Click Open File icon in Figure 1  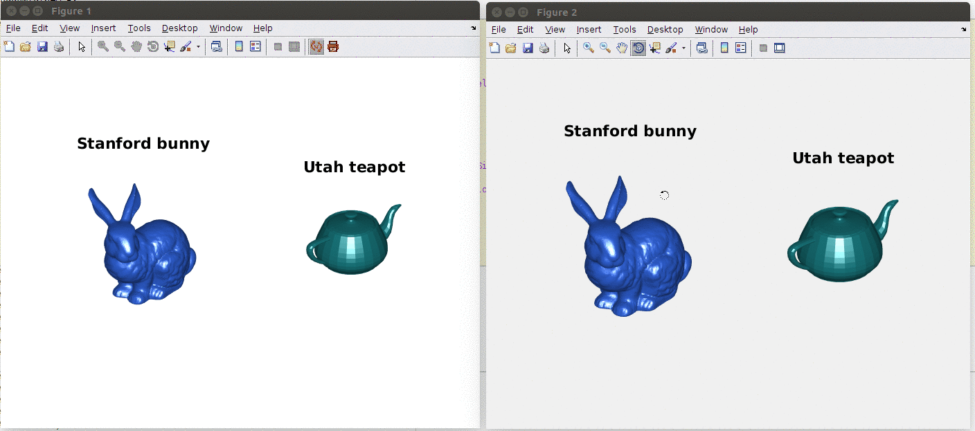point(26,47)
